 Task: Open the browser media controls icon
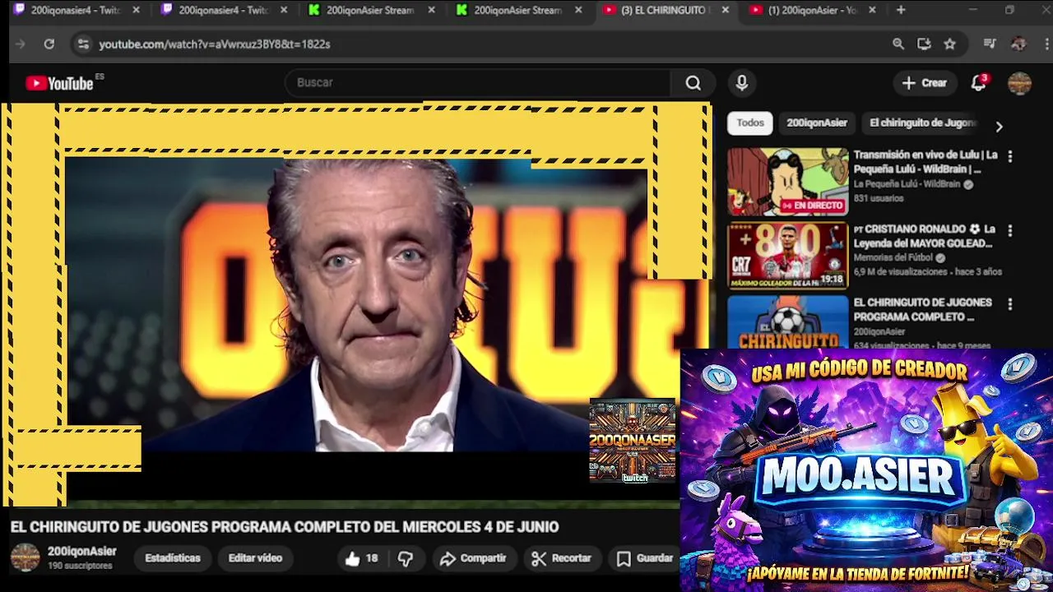click(x=990, y=44)
